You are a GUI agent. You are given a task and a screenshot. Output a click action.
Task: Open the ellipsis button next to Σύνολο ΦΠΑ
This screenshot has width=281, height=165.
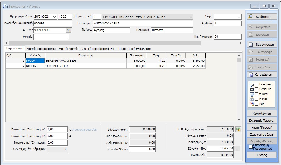point(237,149)
